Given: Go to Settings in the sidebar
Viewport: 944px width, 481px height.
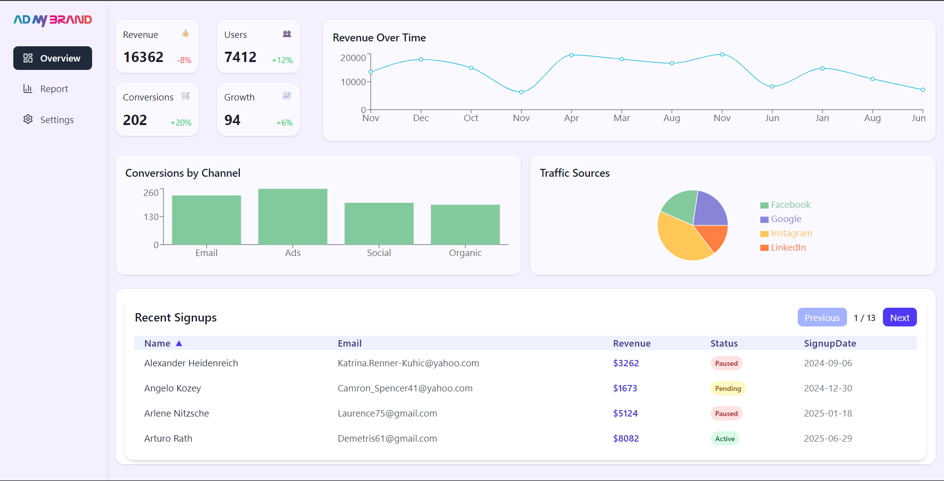Looking at the screenshot, I should (x=53, y=120).
